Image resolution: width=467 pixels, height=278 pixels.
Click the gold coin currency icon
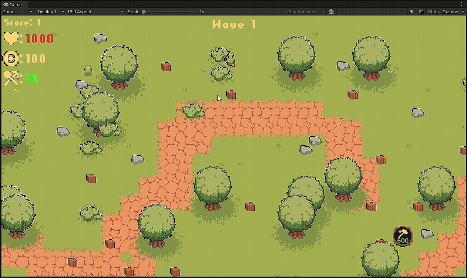[x=11, y=58]
